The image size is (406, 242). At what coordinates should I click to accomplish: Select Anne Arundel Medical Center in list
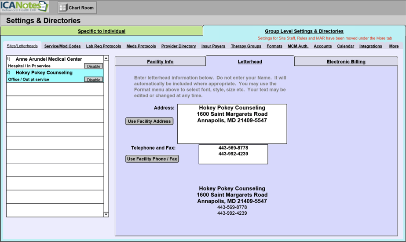coord(48,59)
